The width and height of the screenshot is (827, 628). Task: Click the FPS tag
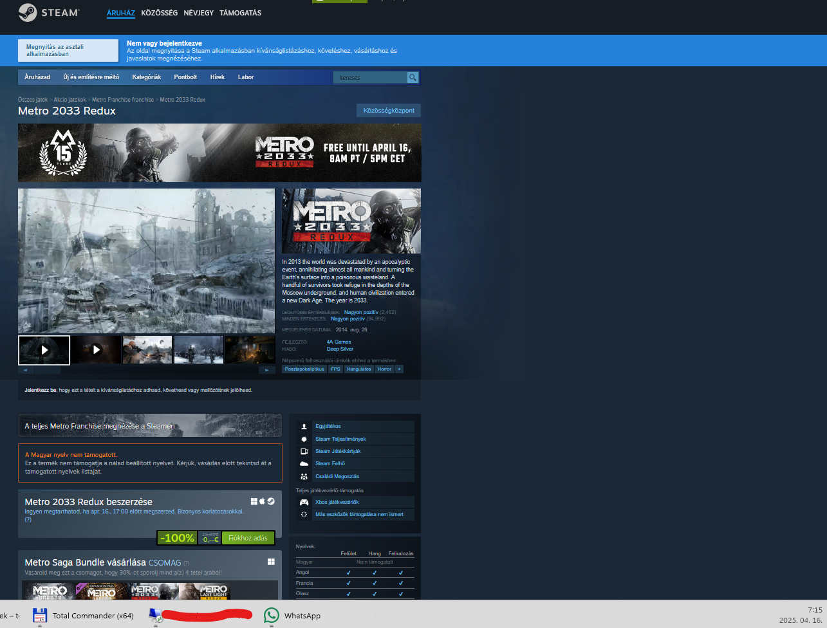pos(335,369)
